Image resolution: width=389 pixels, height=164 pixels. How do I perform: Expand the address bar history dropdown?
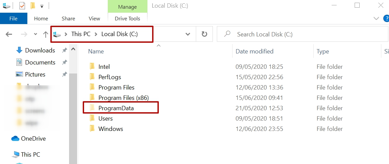tap(188, 34)
